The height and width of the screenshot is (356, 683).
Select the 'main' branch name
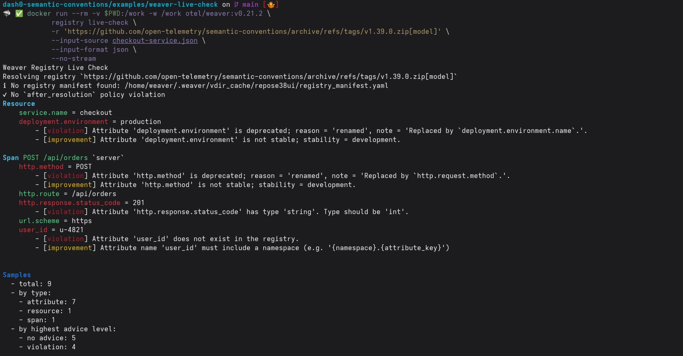(250, 5)
